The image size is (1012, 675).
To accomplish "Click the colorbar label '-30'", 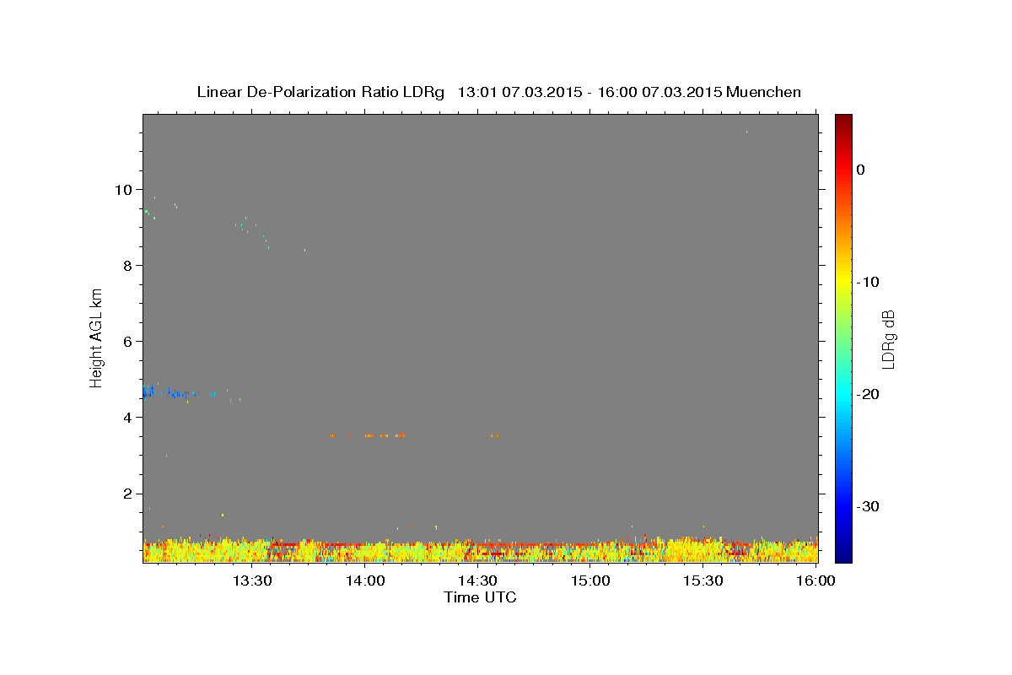I will [869, 506].
